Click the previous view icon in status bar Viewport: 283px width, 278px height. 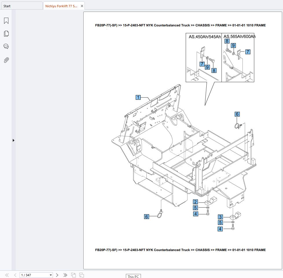pos(73,275)
